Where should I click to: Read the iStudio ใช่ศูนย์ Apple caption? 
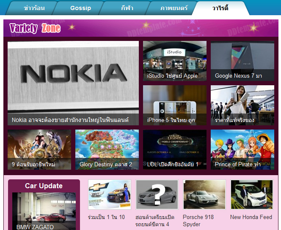point(172,76)
